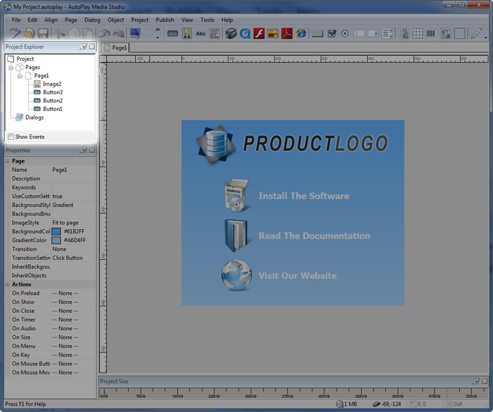Screen dimensions: 493x412
Task: Collapse the Page1 node in Project Explorer
Action: click(20, 76)
